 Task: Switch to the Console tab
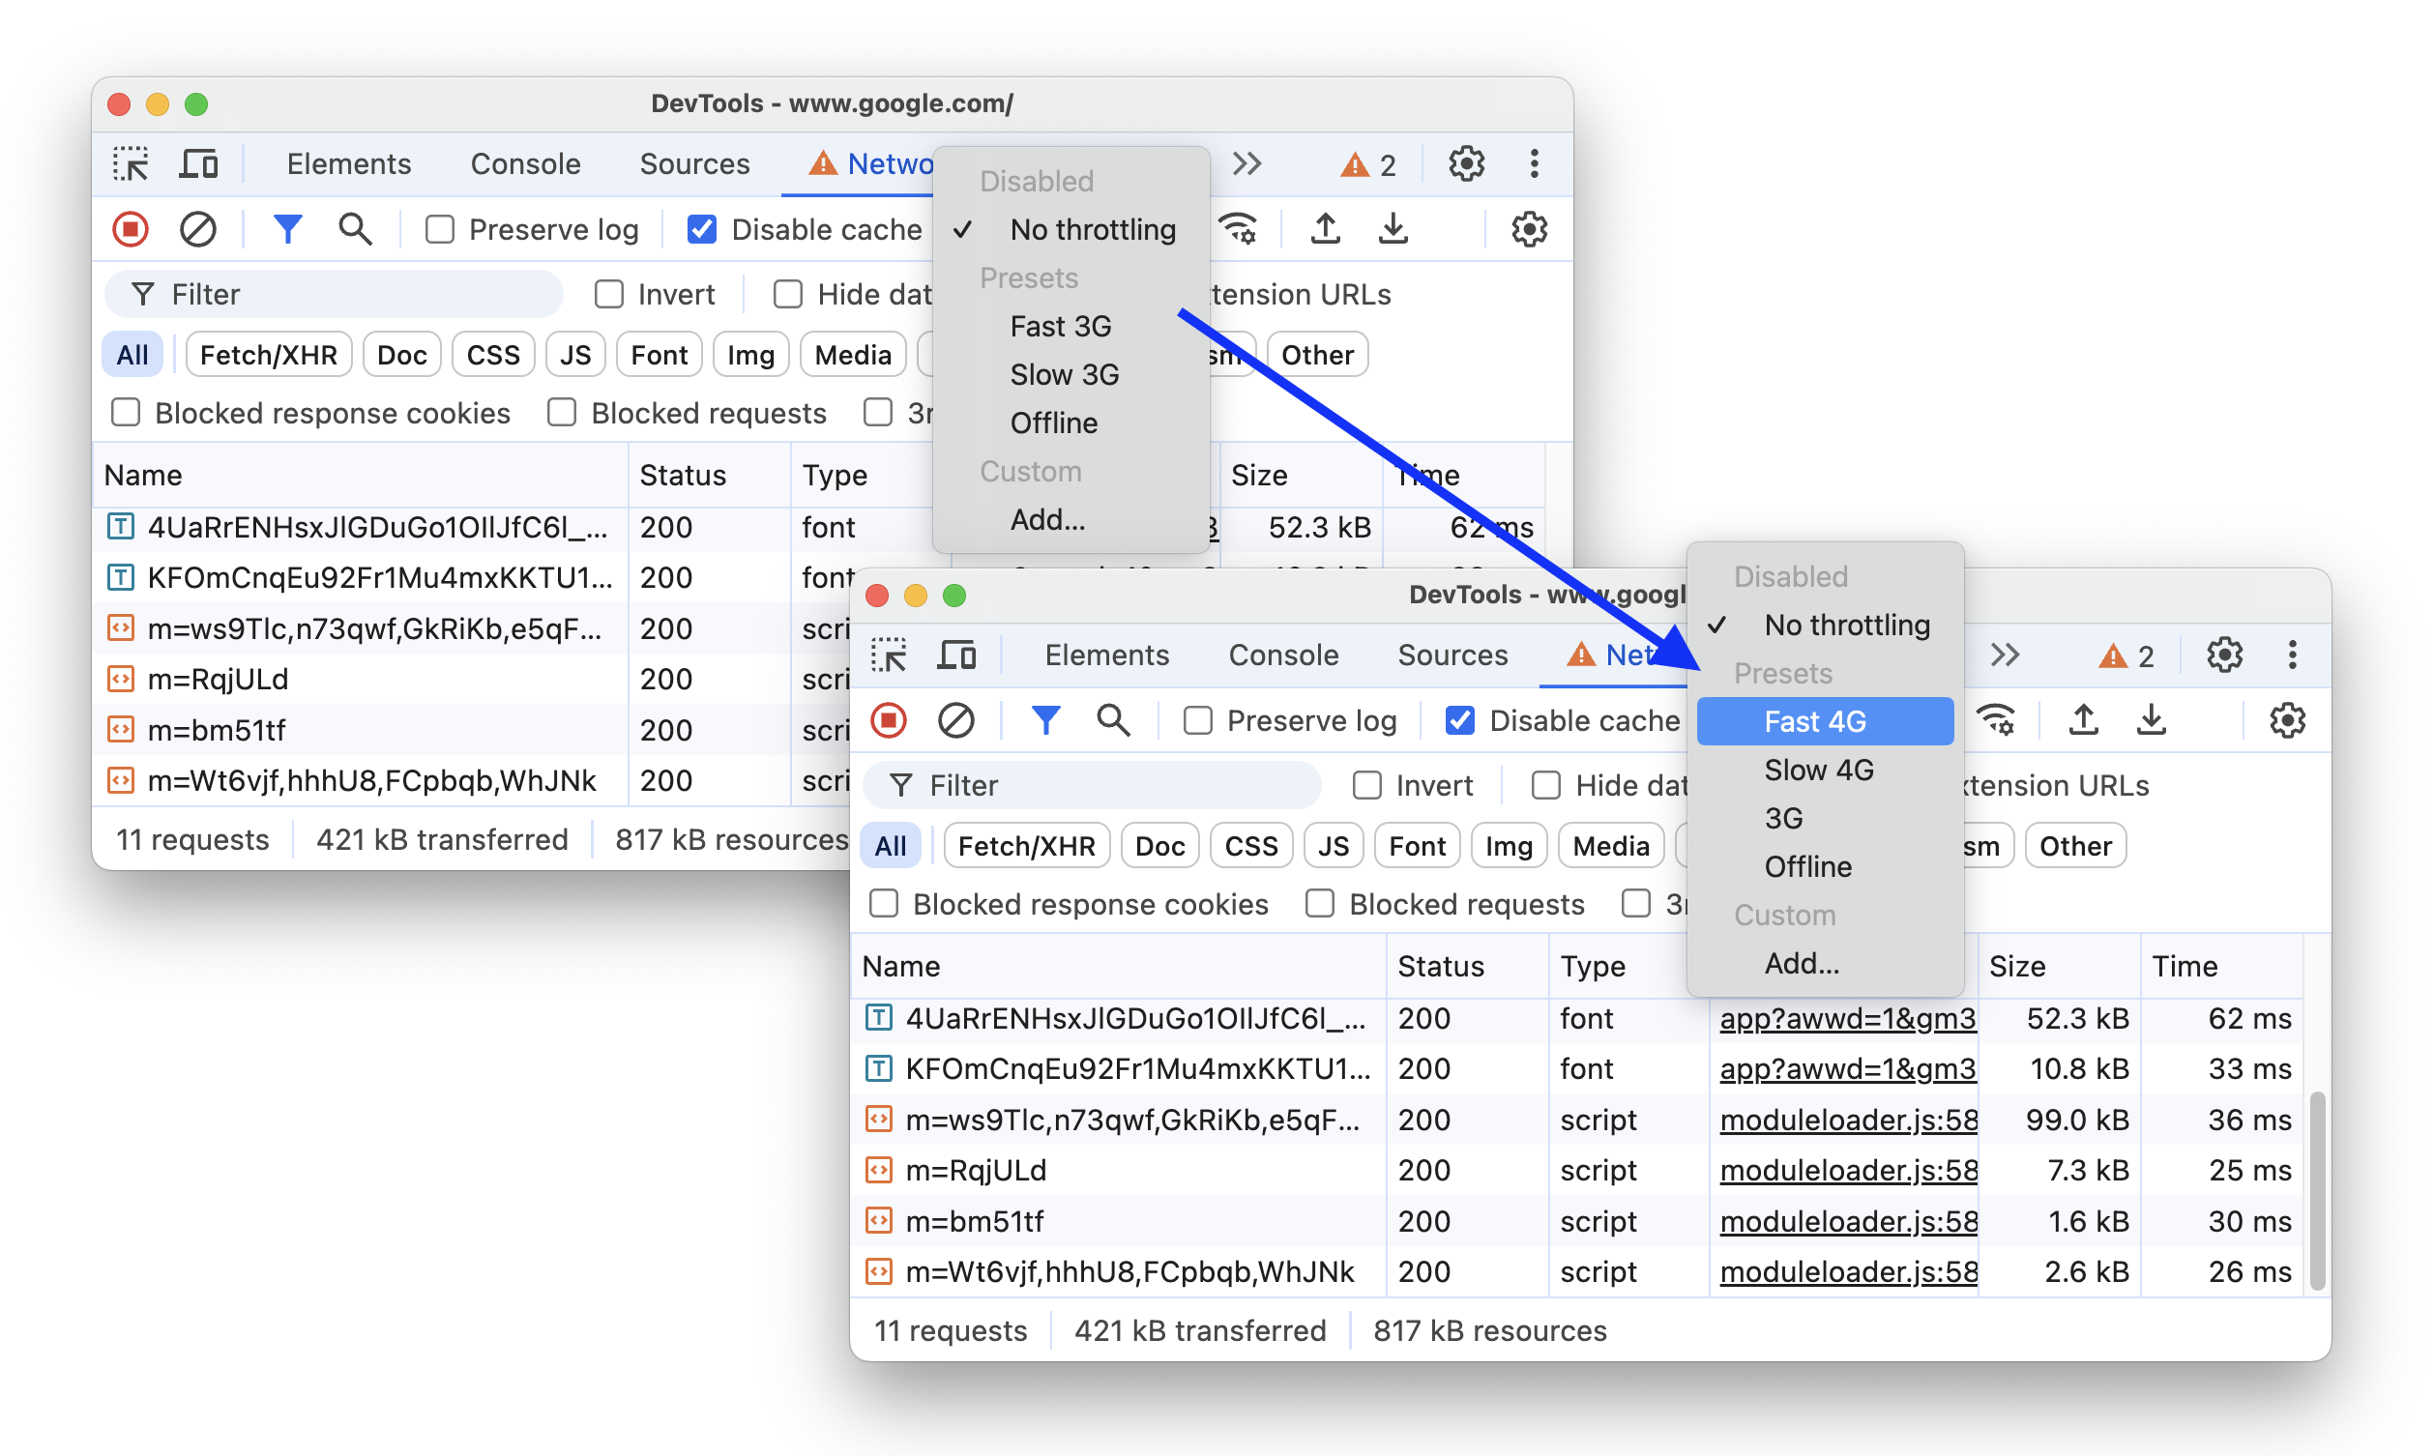pos(1283,654)
